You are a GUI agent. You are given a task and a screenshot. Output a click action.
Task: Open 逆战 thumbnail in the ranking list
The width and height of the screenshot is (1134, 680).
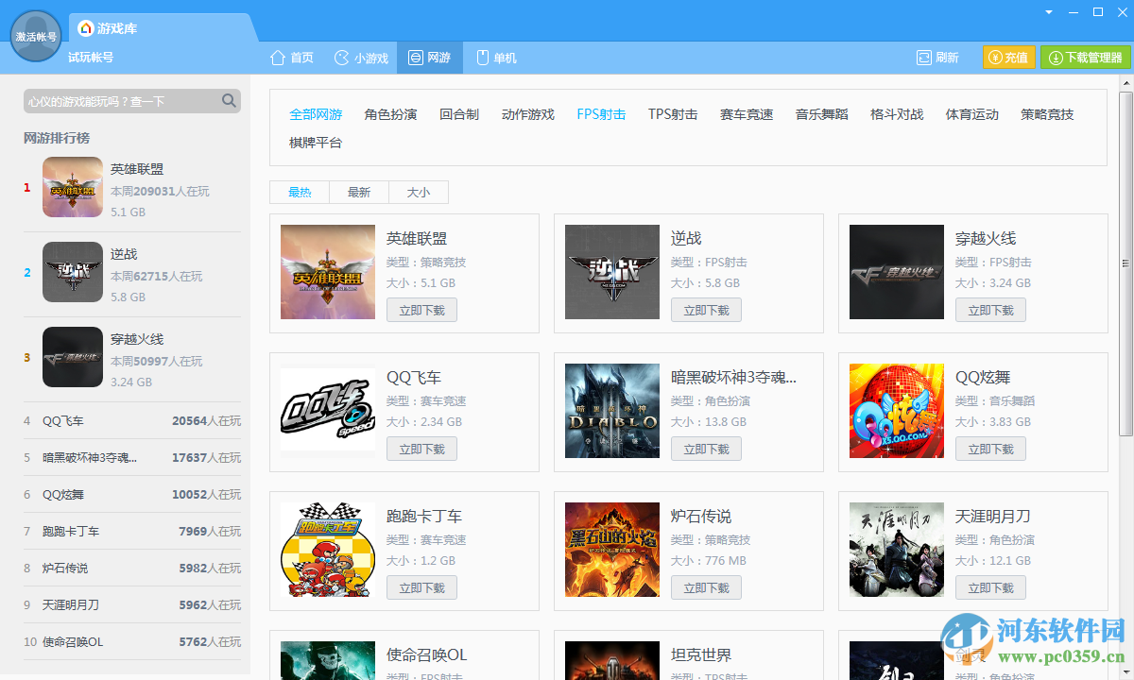tap(73, 272)
